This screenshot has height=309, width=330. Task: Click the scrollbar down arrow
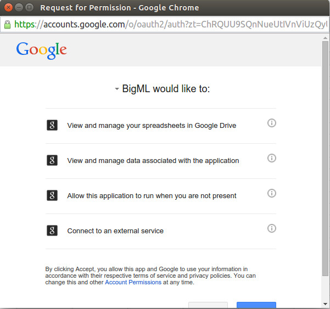pyautogui.click(x=326, y=304)
